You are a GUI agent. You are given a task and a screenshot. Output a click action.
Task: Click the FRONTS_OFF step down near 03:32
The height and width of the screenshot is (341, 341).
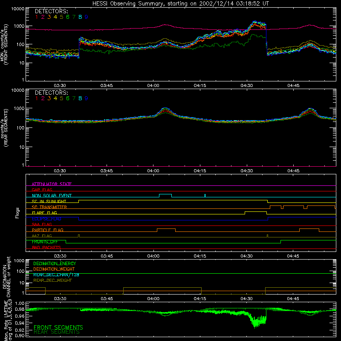(x=66, y=242)
